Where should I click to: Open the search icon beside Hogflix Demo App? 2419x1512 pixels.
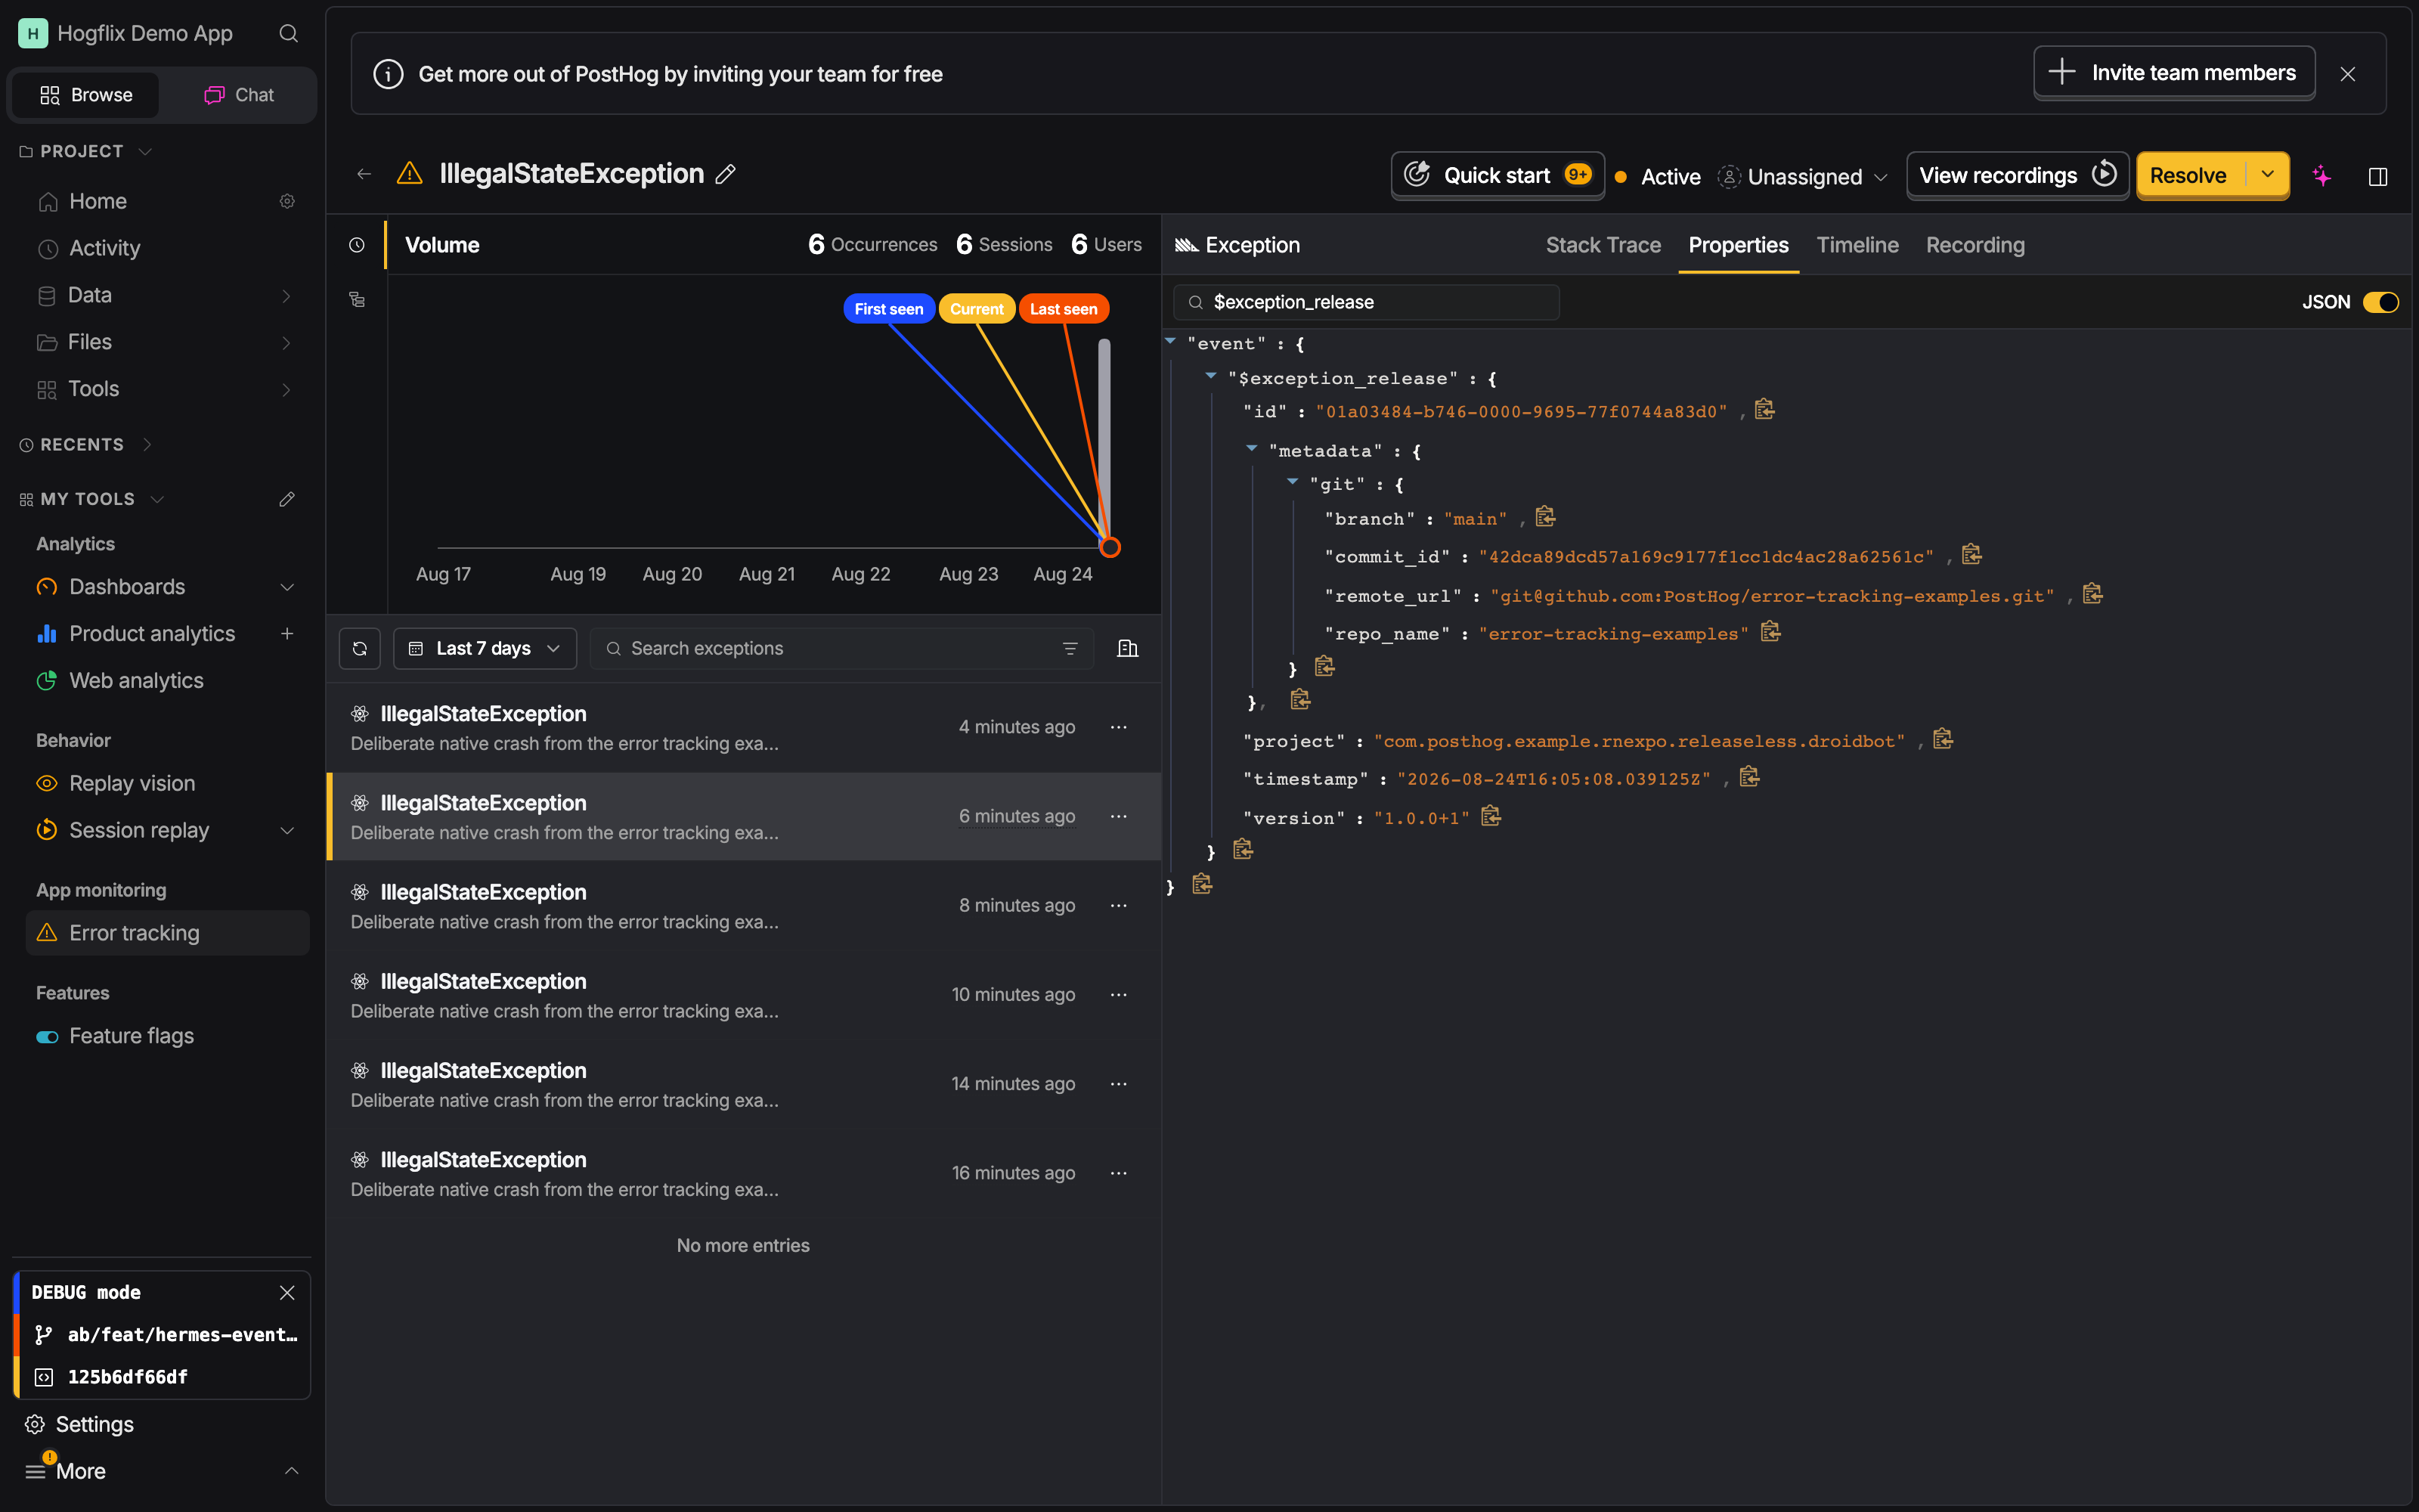pos(289,34)
